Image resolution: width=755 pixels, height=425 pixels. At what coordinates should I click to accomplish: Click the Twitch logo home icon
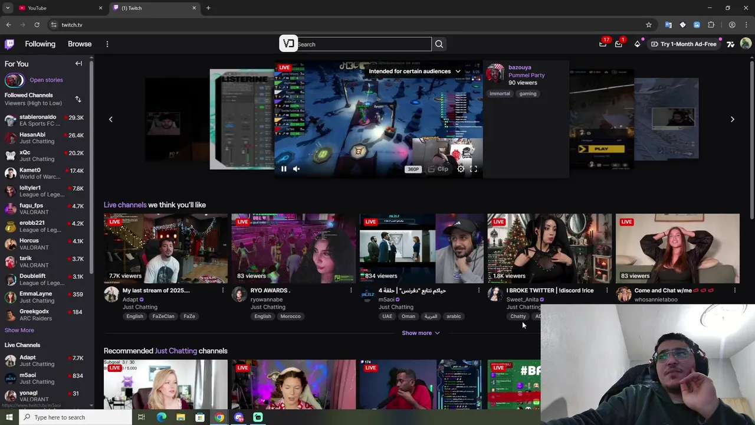pyautogui.click(x=9, y=44)
